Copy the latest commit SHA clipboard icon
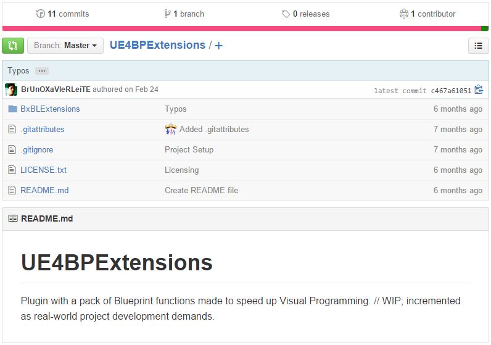 479,90
